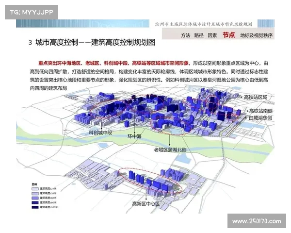This screenshot has width=291, height=233.
Task: Select the ≤36米 legend color swatch
Action: [x=36, y=193]
